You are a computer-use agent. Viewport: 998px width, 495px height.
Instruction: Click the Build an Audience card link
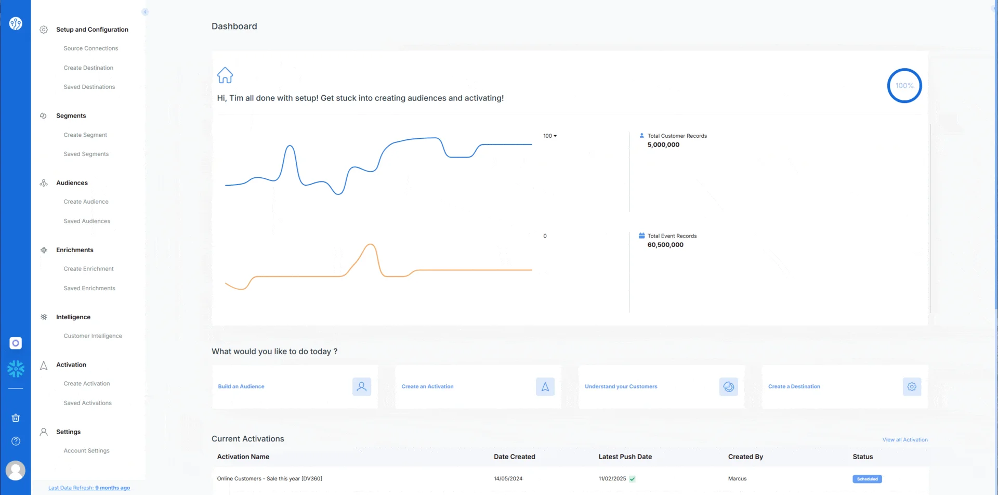(241, 386)
